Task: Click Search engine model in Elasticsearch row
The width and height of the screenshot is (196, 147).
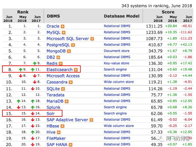Action: (x=115, y=69)
